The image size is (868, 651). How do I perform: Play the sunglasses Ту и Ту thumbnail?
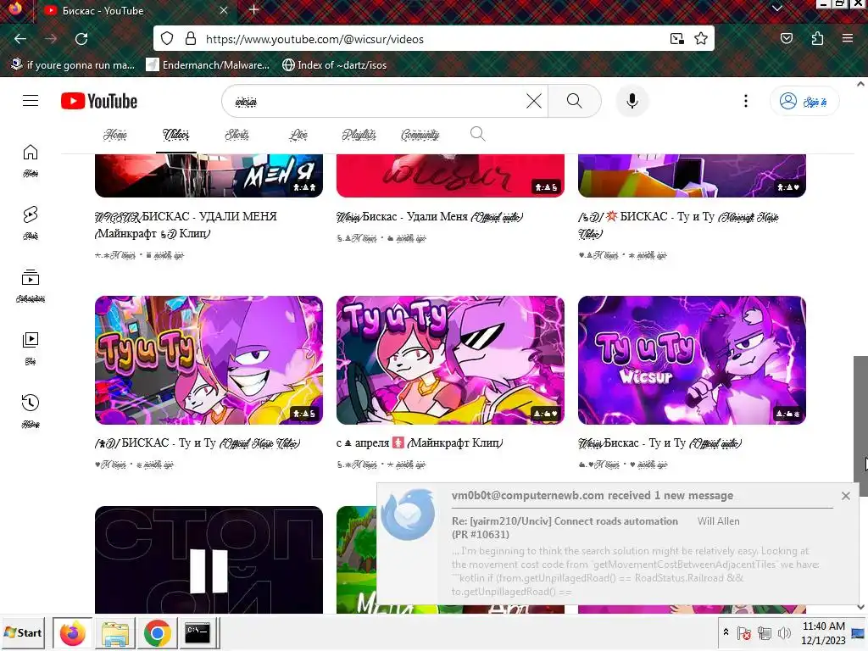[450, 360]
